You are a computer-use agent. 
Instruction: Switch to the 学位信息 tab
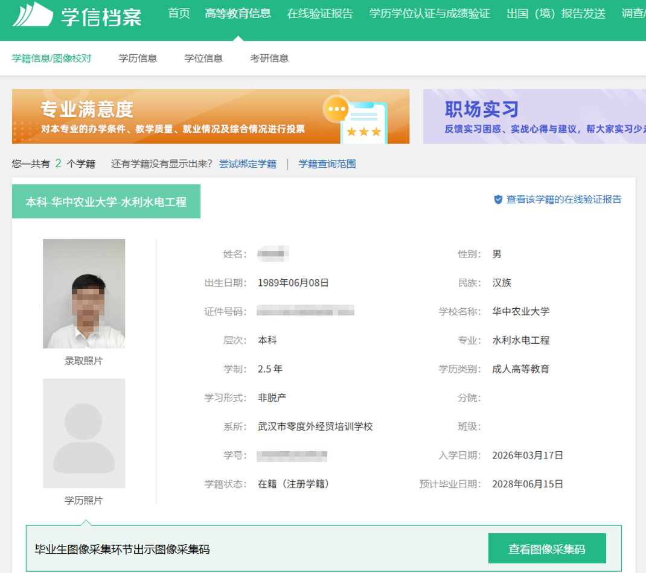click(x=203, y=59)
